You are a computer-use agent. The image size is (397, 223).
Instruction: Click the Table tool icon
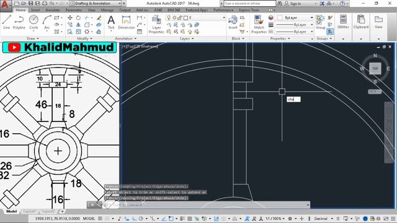[139, 32]
